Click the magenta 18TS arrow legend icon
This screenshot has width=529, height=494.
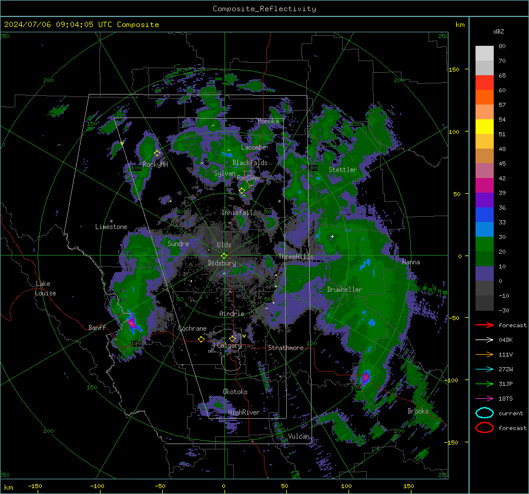[x=484, y=399]
